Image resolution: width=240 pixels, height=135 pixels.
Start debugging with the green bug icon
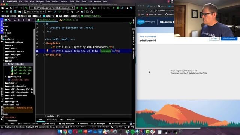(x=82, y=8)
